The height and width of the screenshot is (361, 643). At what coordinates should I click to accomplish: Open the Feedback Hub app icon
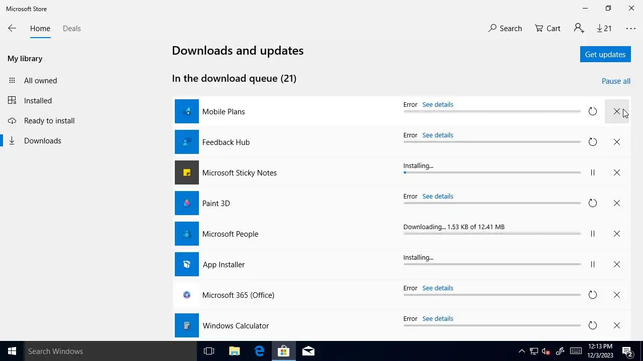(187, 142)
